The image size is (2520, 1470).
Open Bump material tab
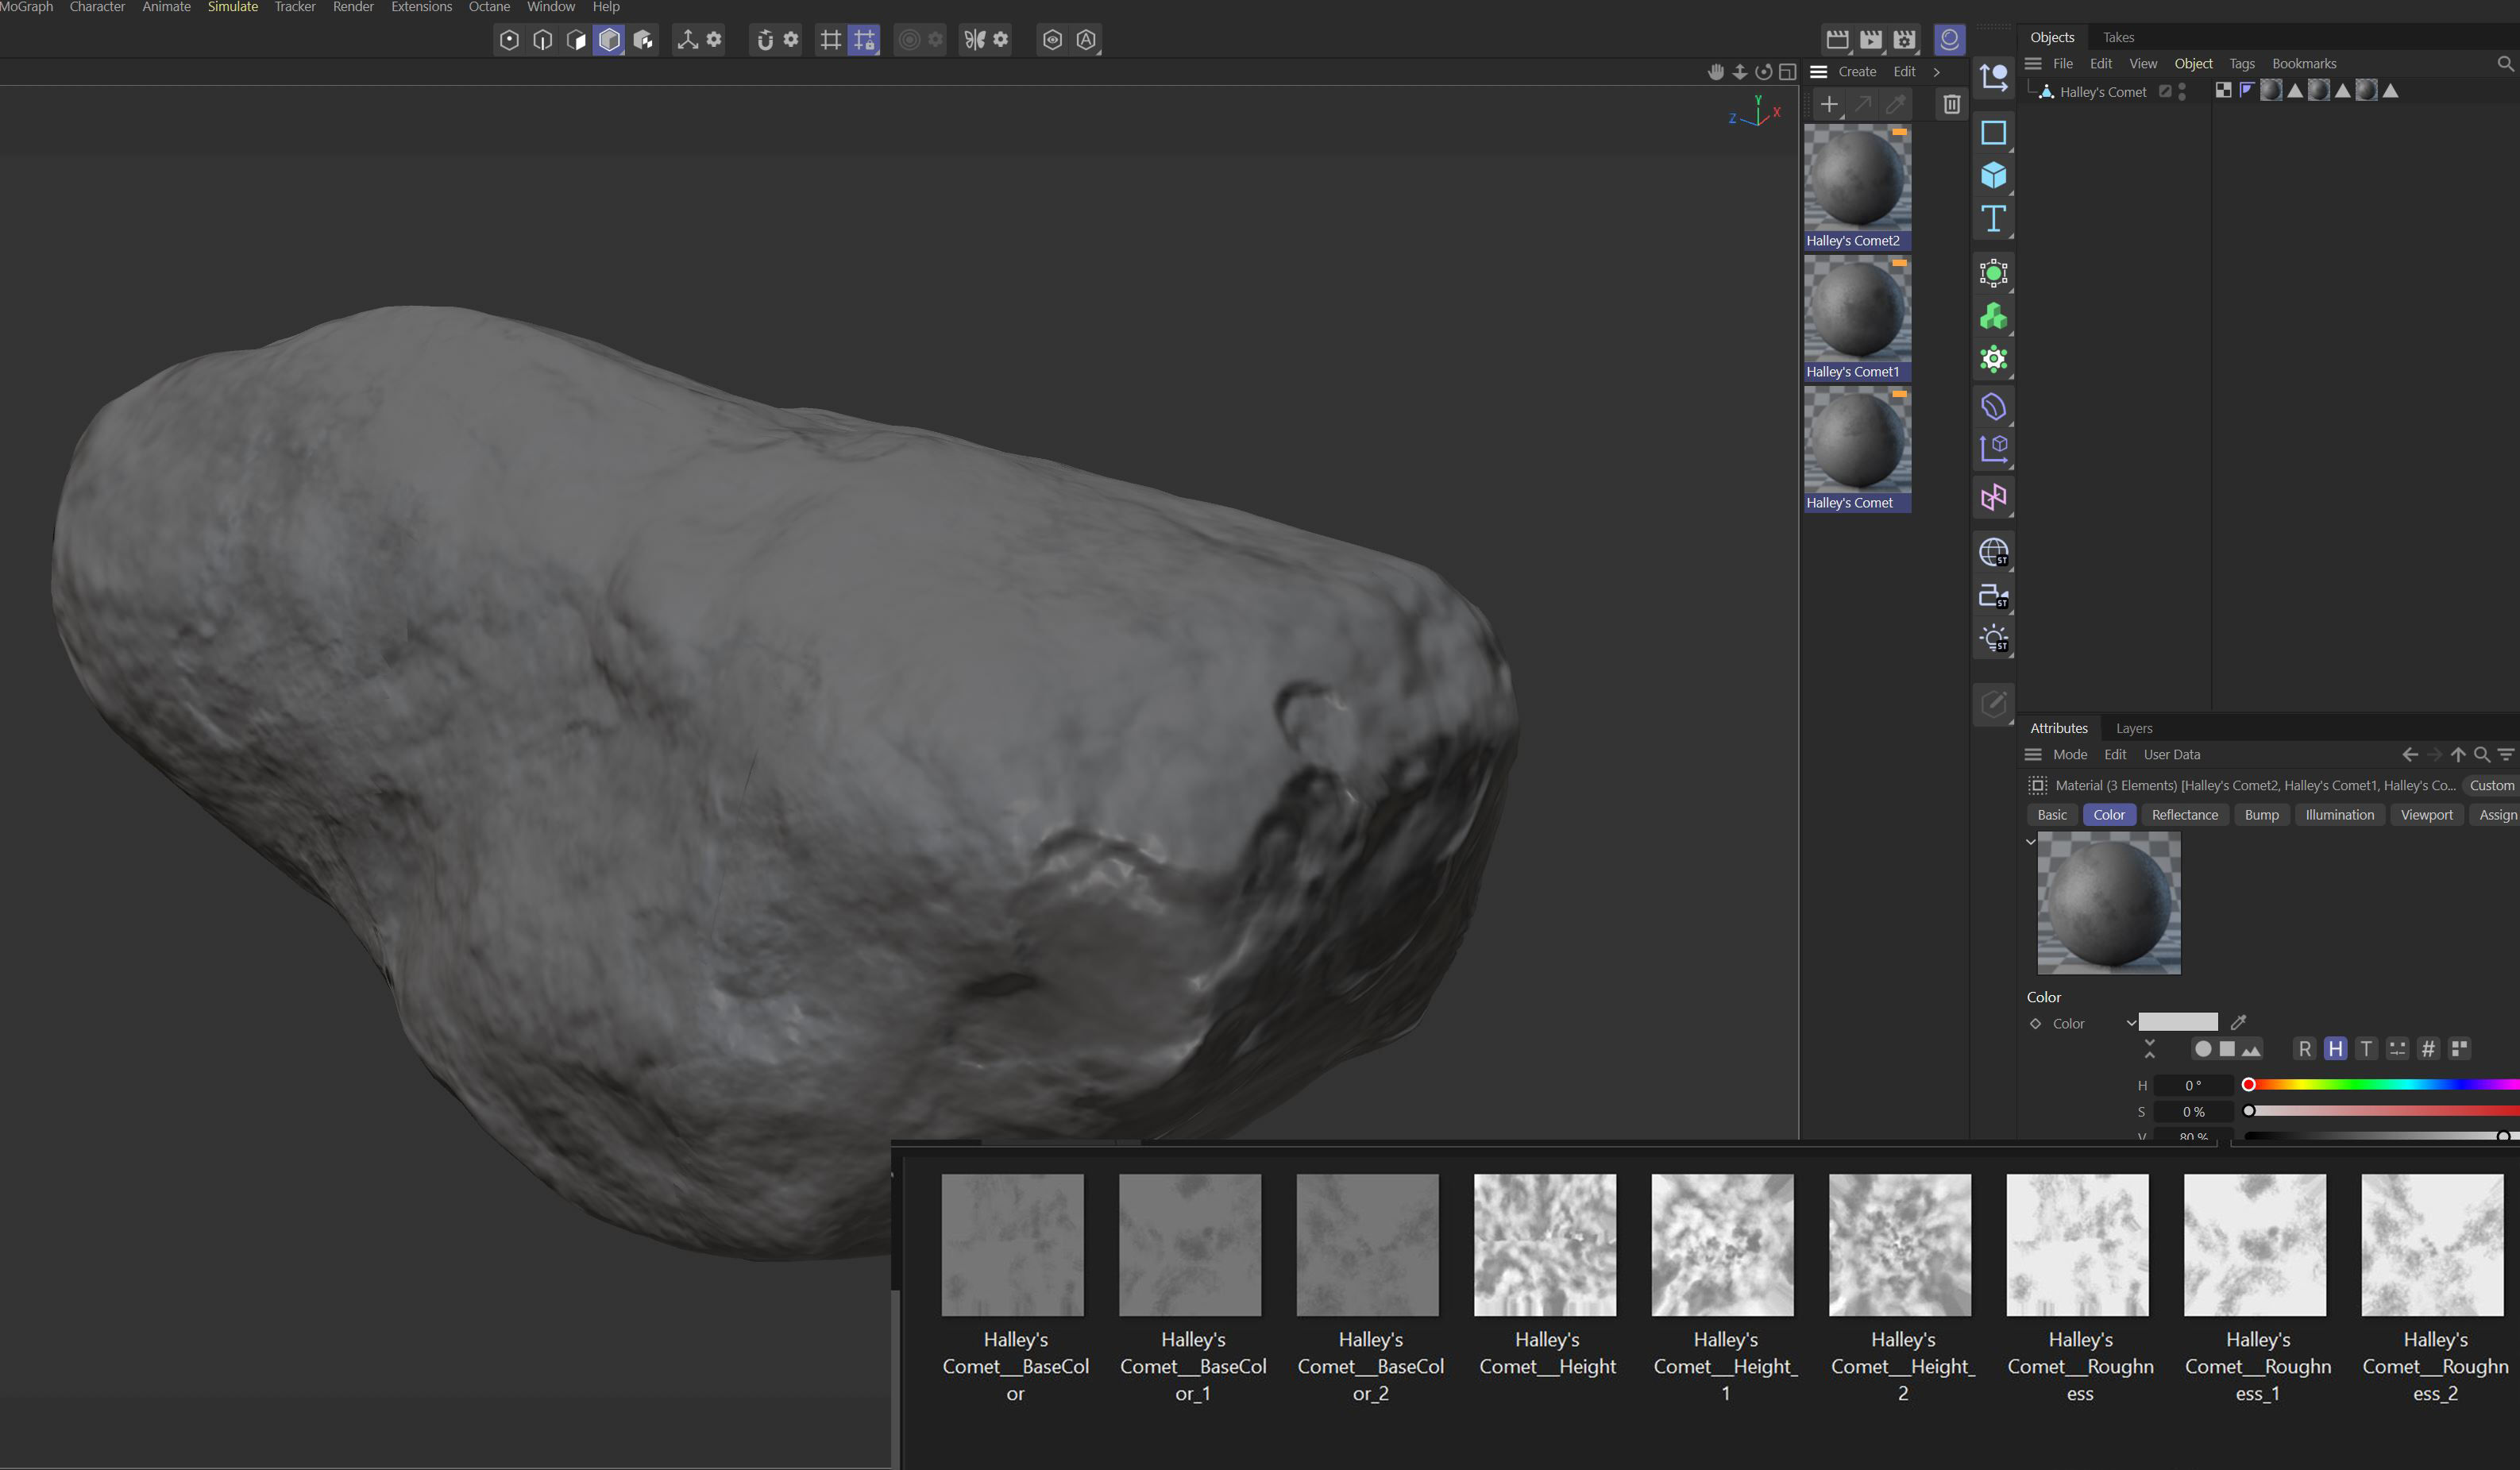tap(2261, 815)
